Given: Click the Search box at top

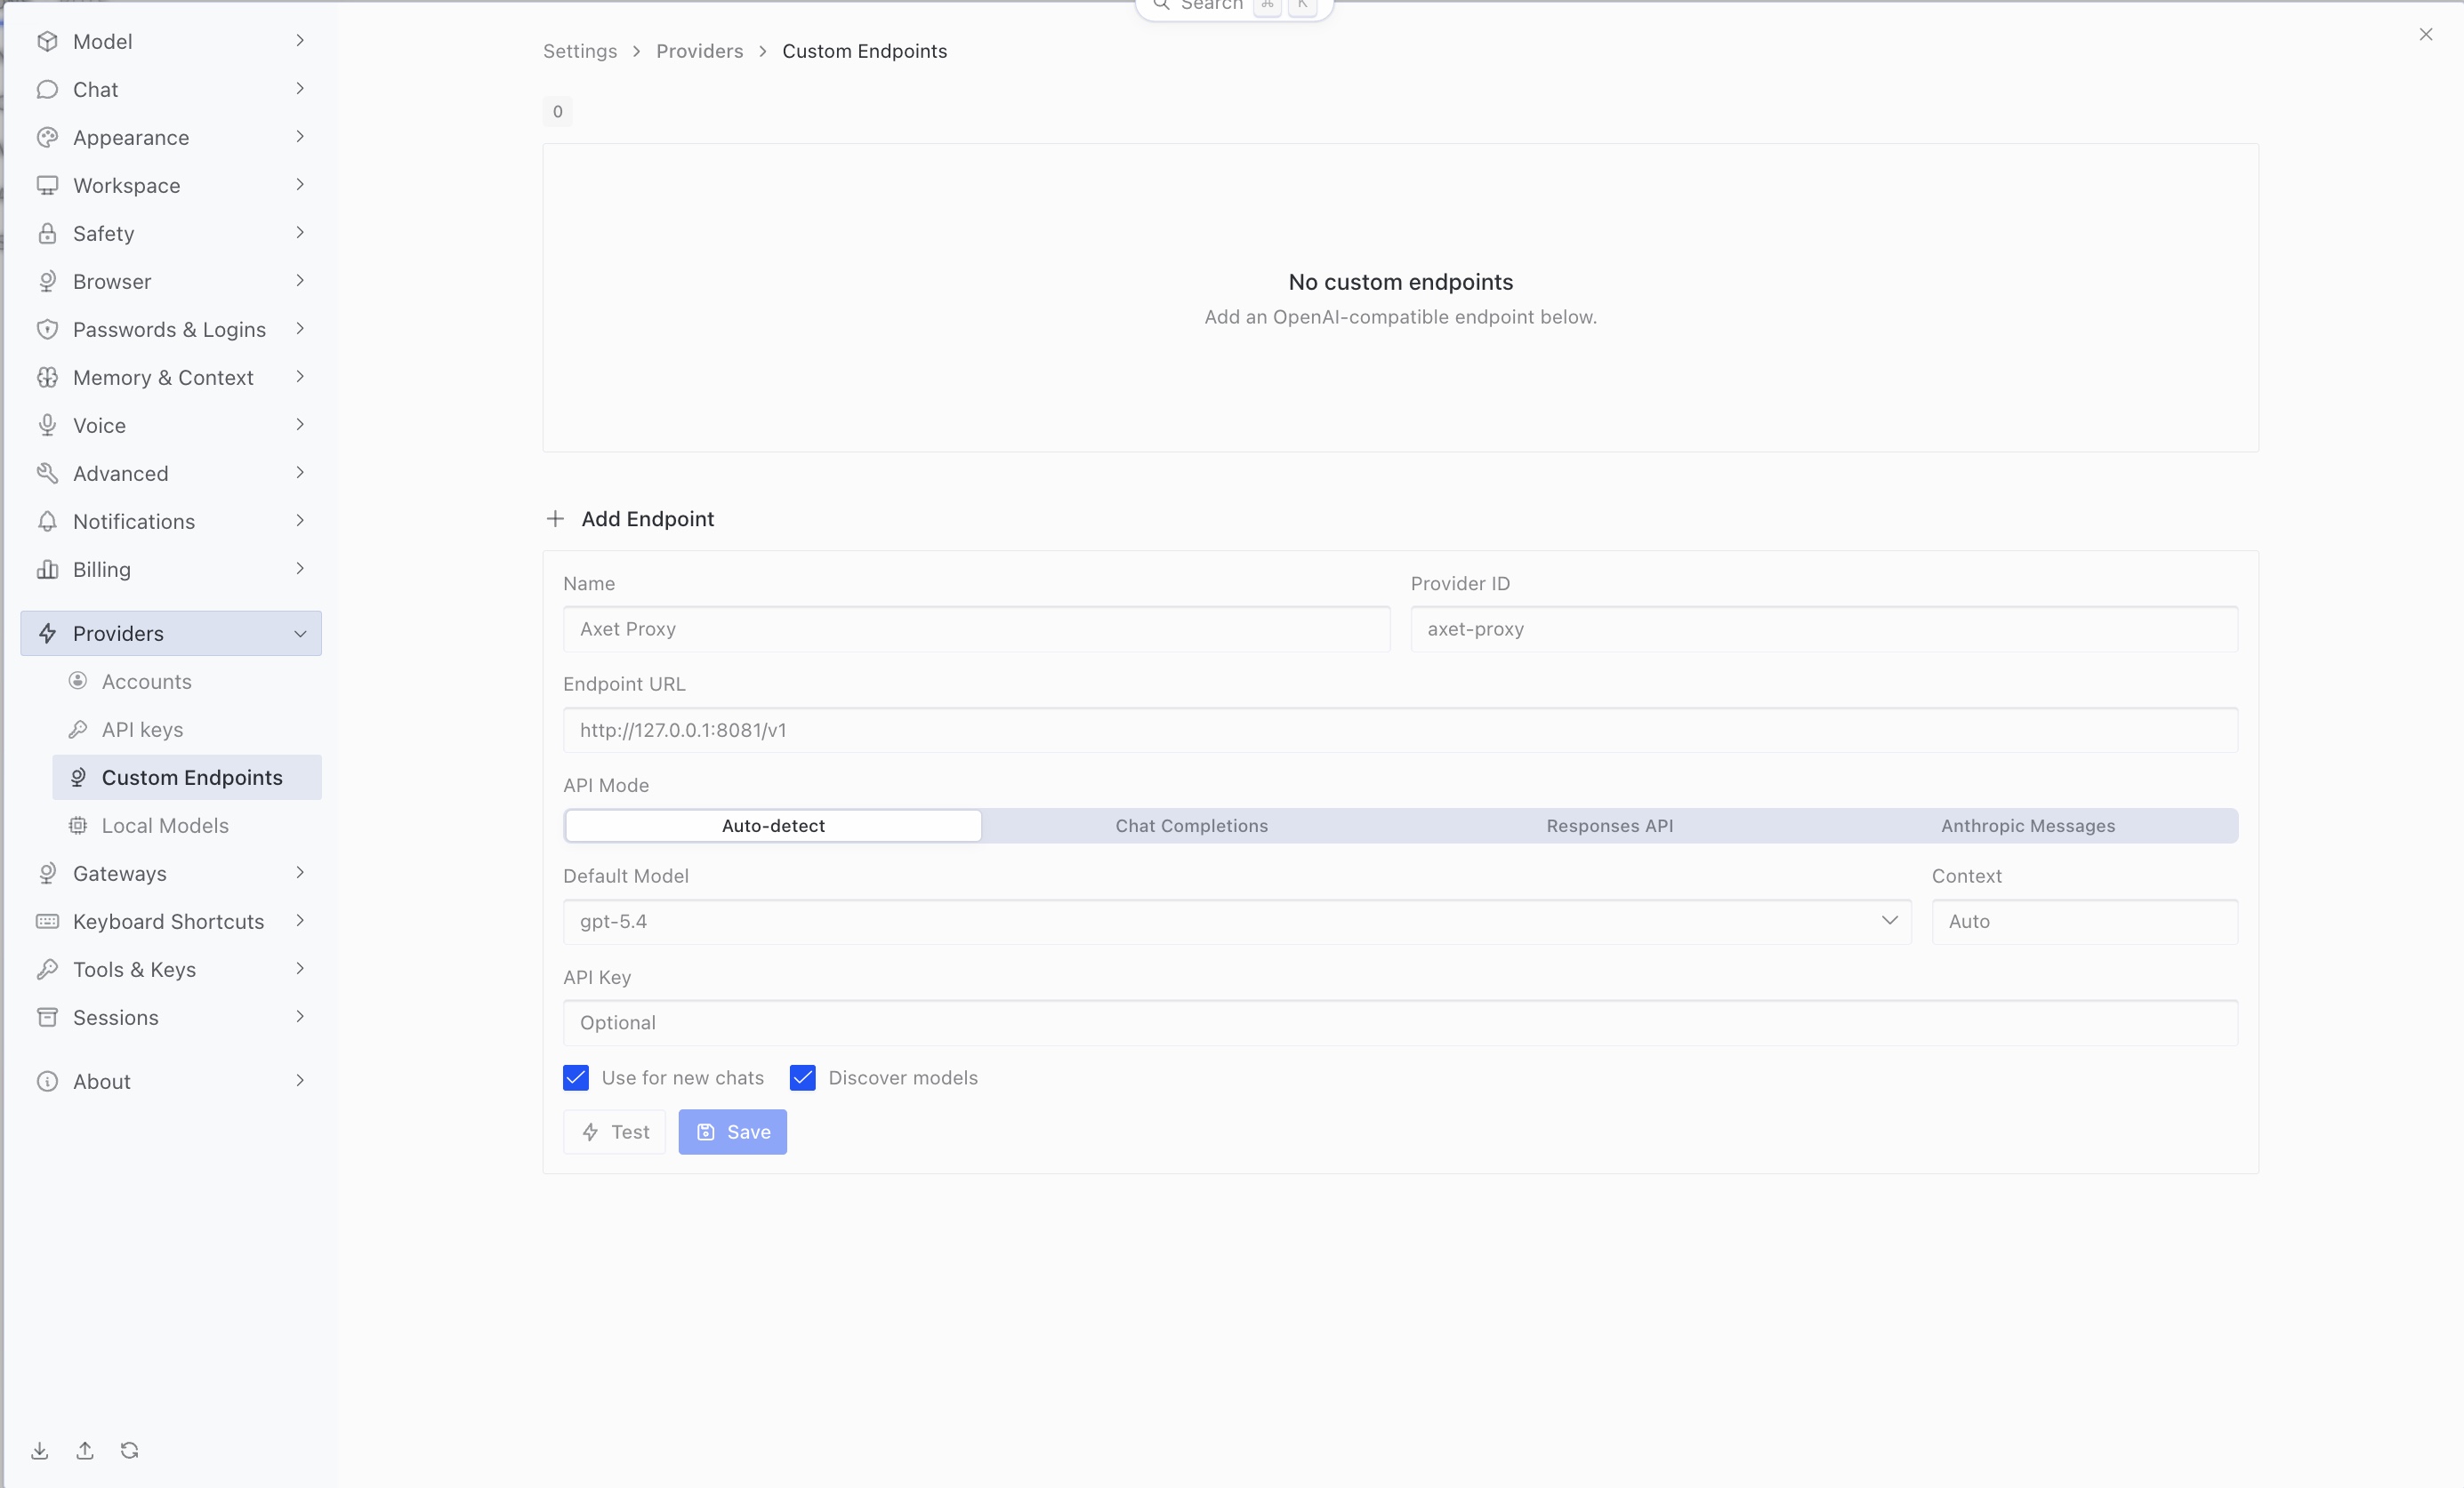Looking at the screenshot, I should 1234,6.
